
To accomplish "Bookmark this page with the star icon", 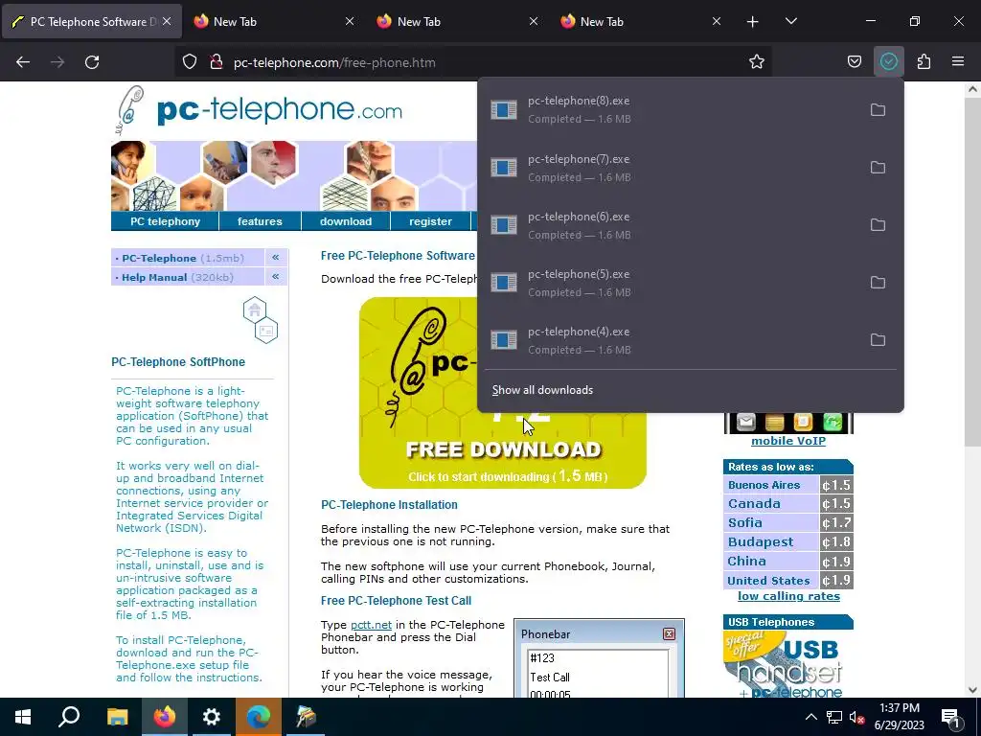I will [x=757, y=62].
